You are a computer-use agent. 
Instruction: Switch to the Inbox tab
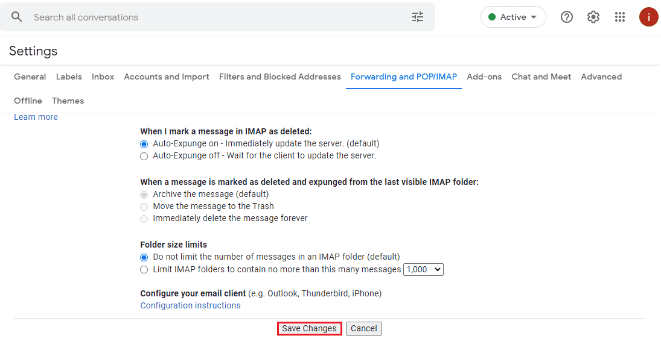coord(103,77)
